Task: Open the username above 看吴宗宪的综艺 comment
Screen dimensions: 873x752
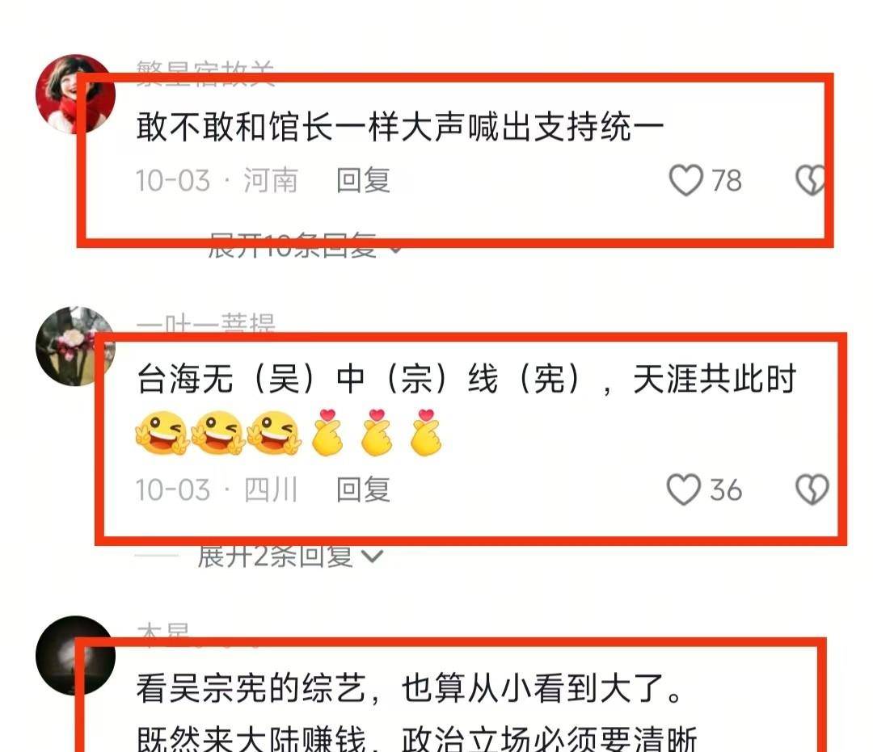Action: pos(163,633)
